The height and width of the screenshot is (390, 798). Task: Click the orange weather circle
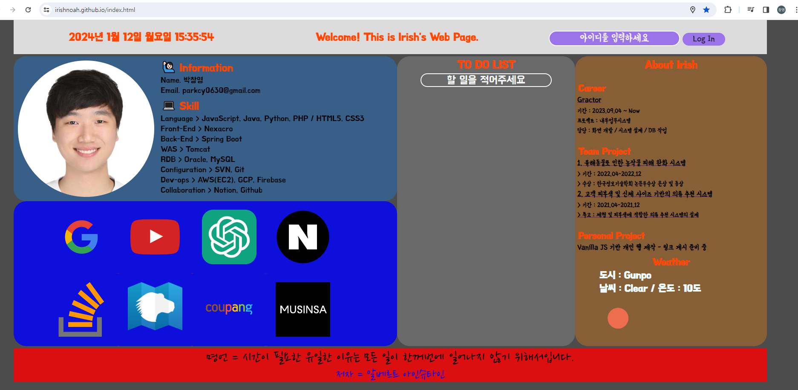coord(618,318)
